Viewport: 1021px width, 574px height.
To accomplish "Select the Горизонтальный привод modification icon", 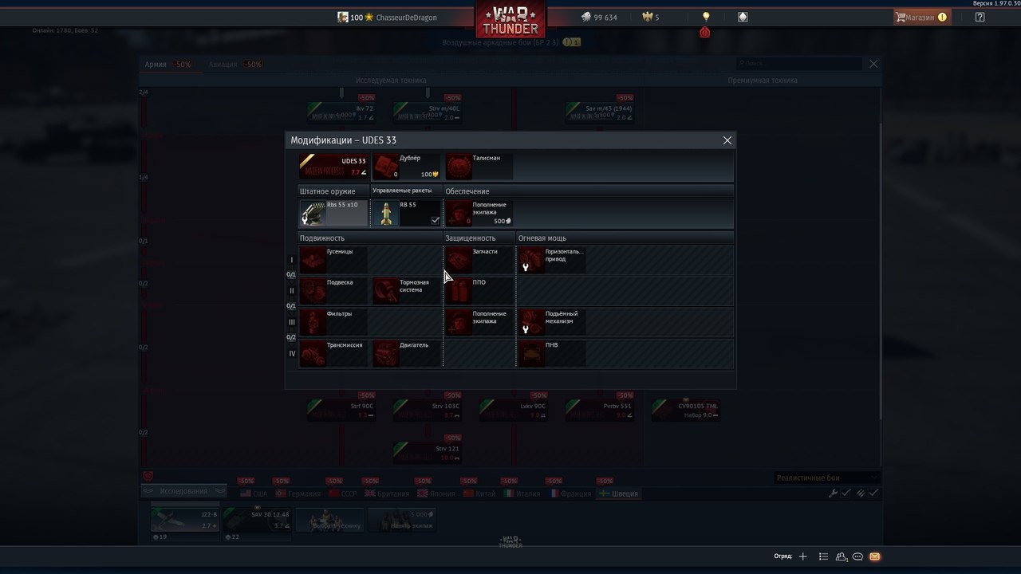I will (x=532, y=260).
